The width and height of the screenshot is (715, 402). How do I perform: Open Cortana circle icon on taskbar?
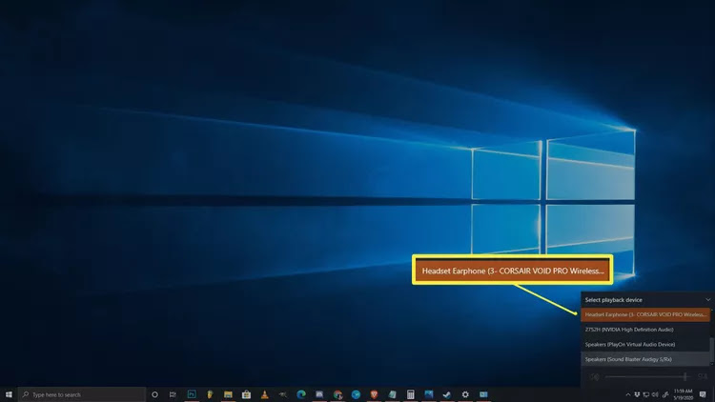click(154, 394)
